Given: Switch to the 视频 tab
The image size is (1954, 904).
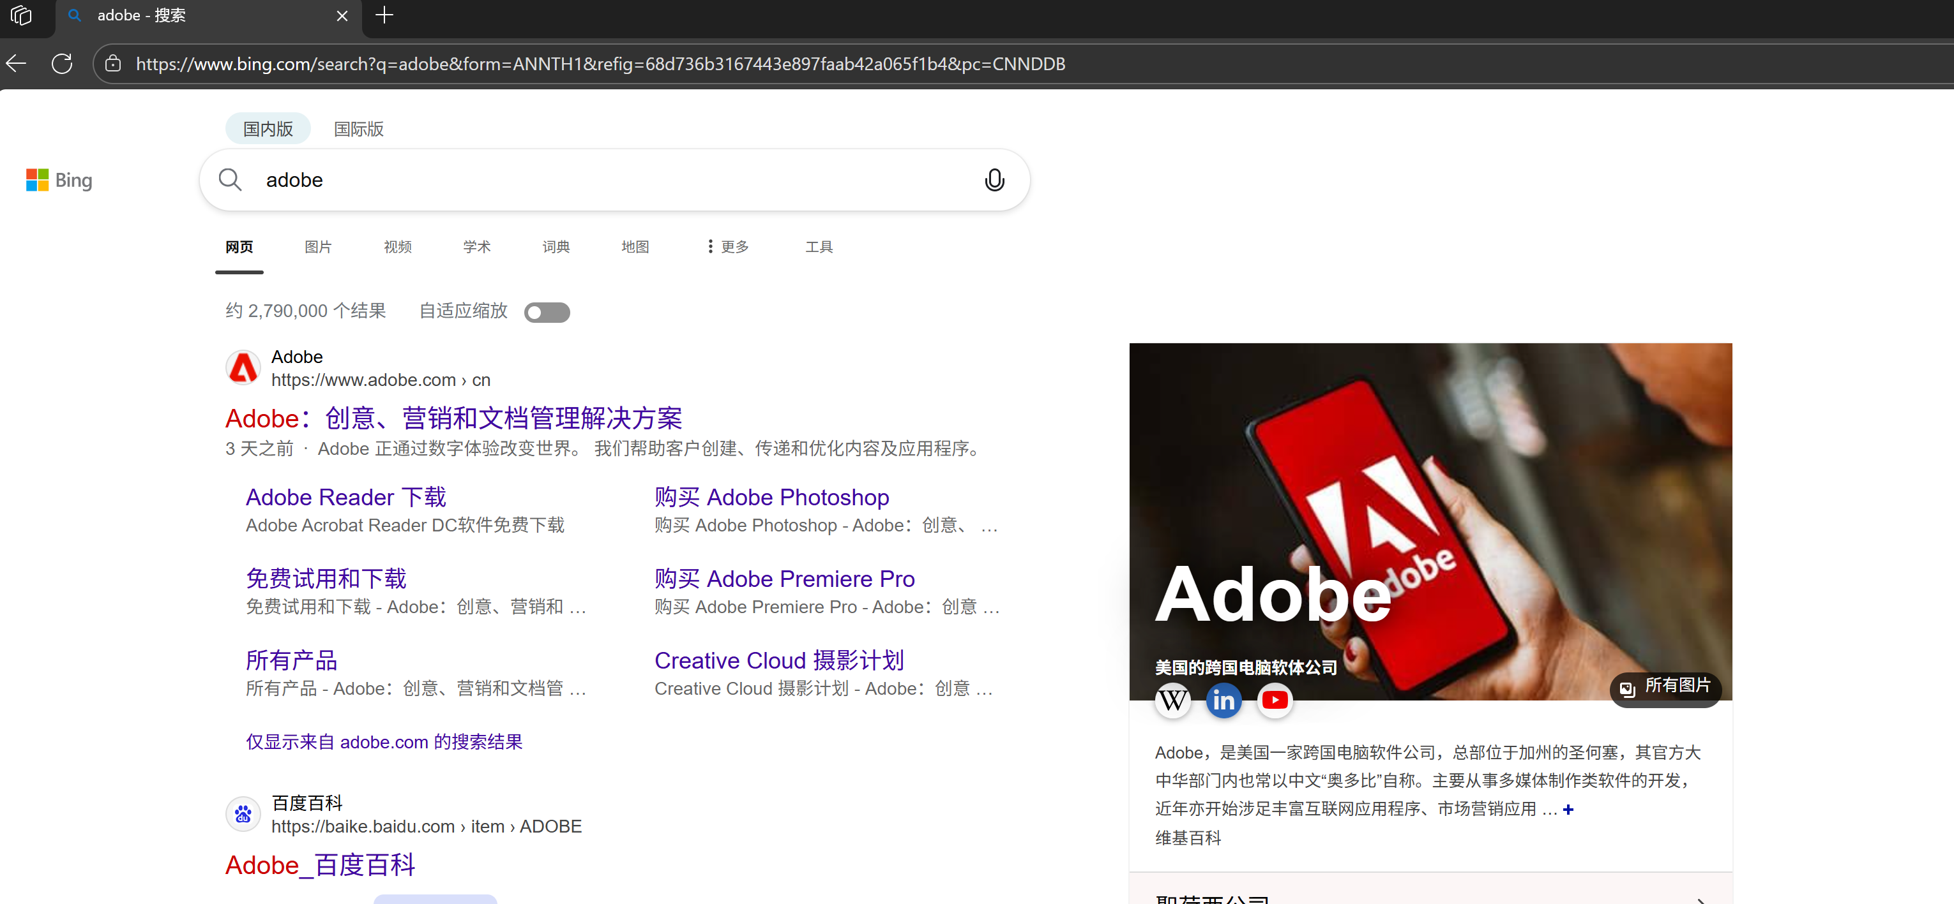Looking at the screenshot, I should (397, 247).
